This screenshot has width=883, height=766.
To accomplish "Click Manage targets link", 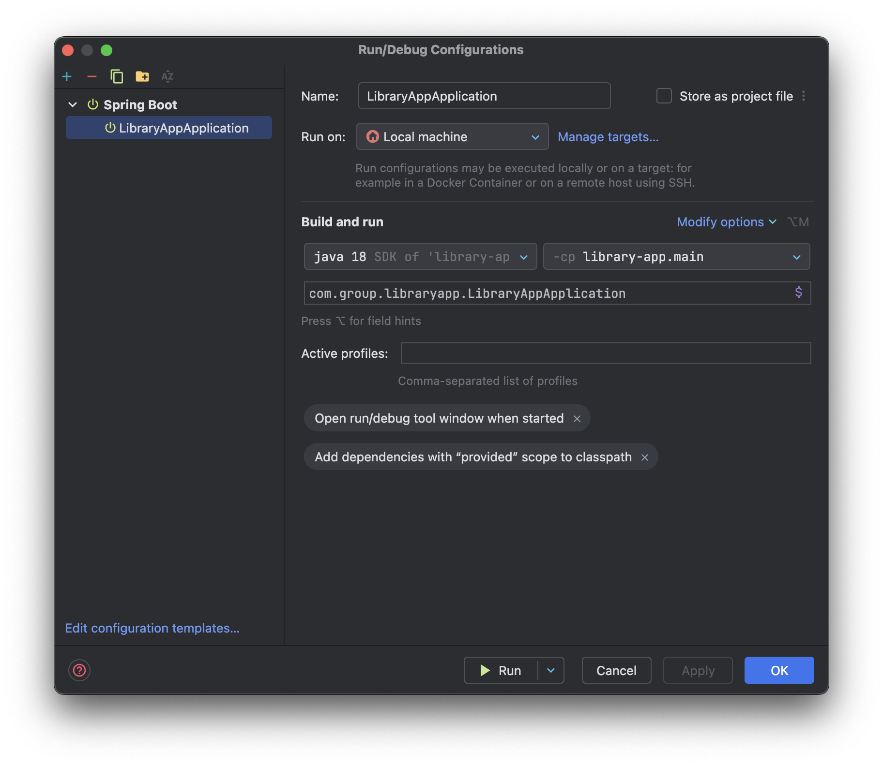I will (608, 137).
